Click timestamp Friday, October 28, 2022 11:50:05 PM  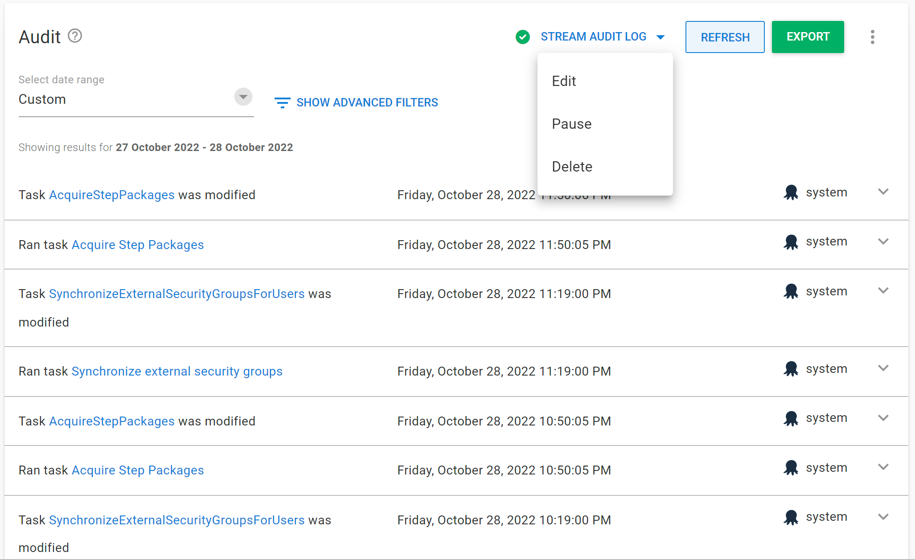click(504, 245)
